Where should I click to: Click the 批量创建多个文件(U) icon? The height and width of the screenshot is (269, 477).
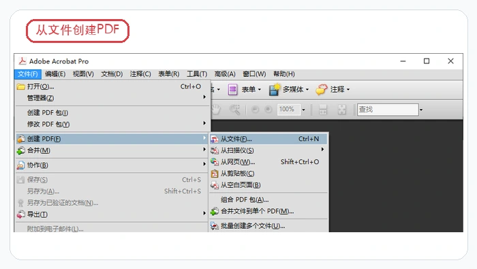(215, 226)
